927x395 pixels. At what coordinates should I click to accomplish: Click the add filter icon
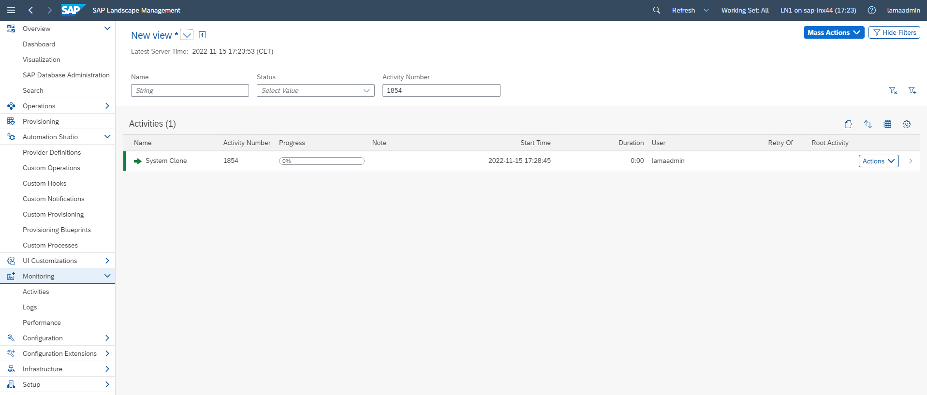click(x=912, y=90)
